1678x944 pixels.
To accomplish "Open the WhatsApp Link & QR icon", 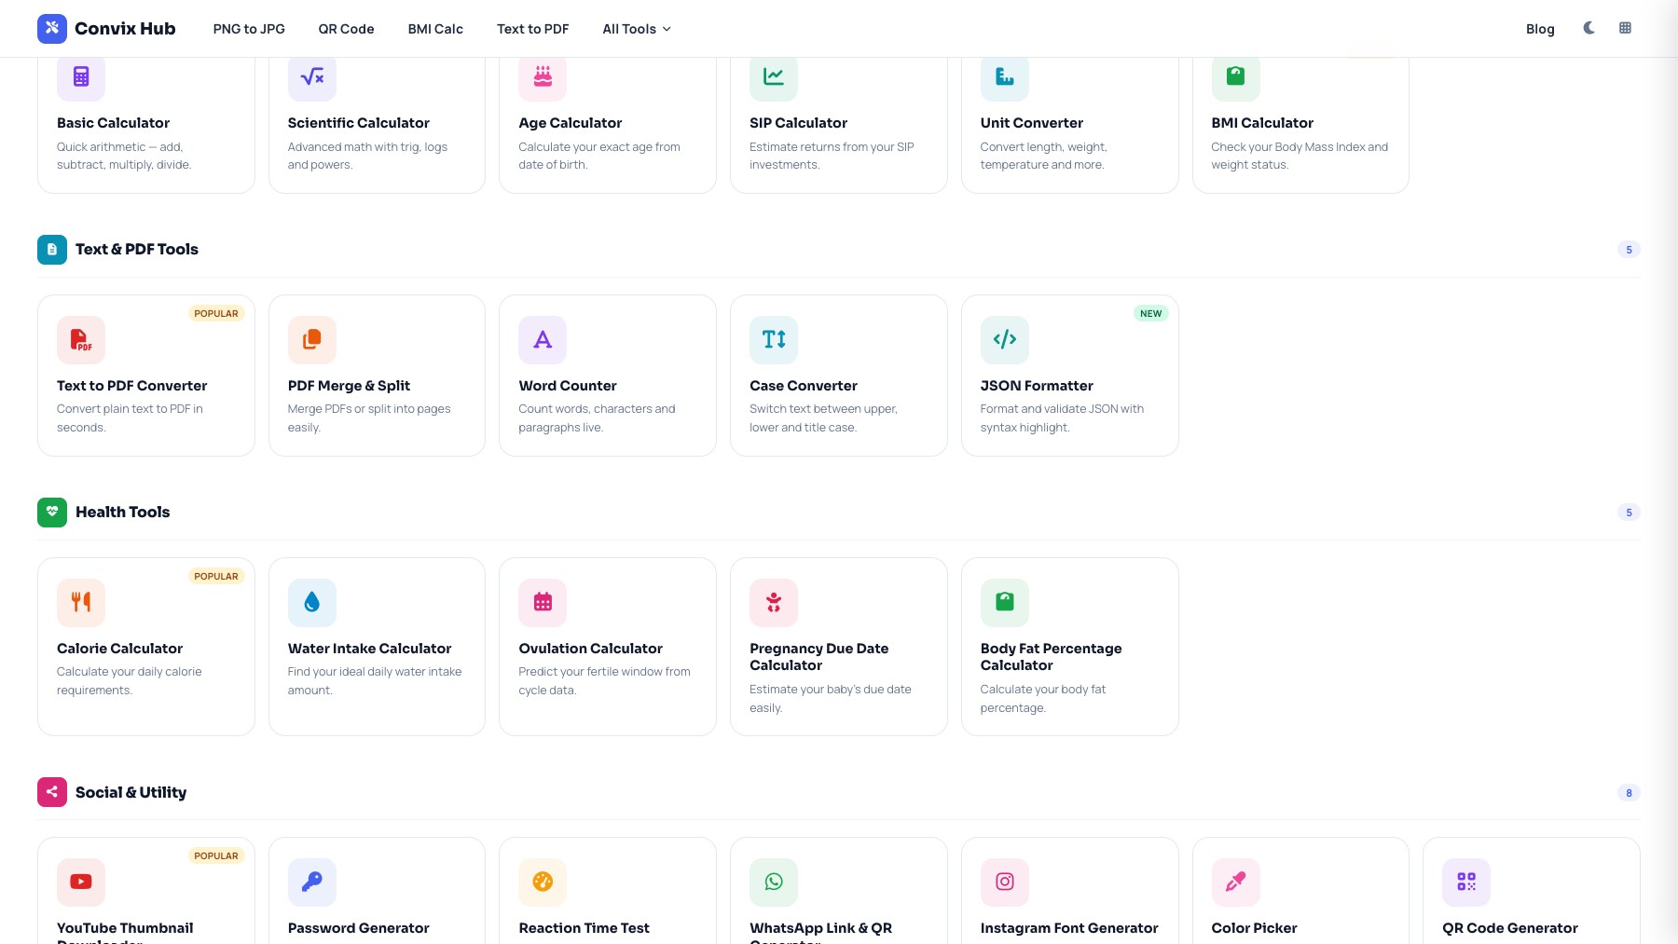I will [774, 882].
